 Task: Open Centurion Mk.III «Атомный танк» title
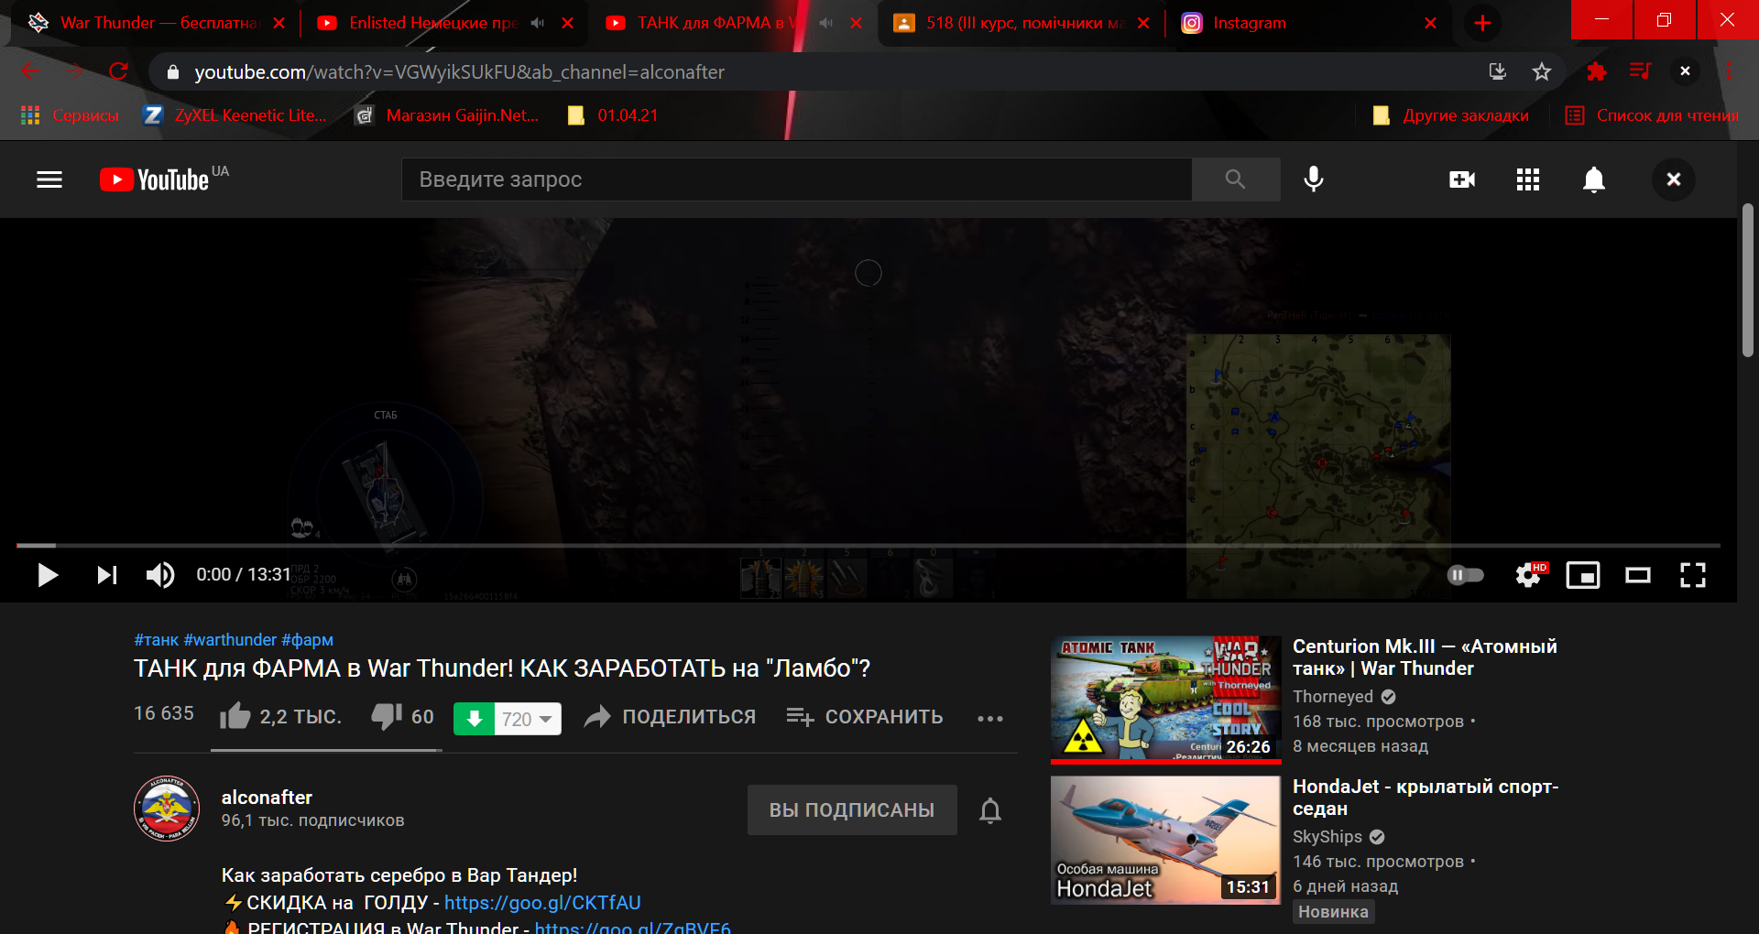point(1425,657)
